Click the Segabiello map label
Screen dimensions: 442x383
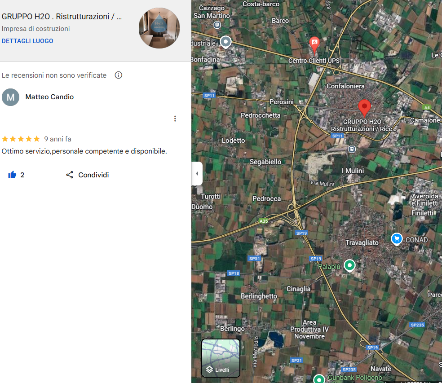click(x=265, y=162)
